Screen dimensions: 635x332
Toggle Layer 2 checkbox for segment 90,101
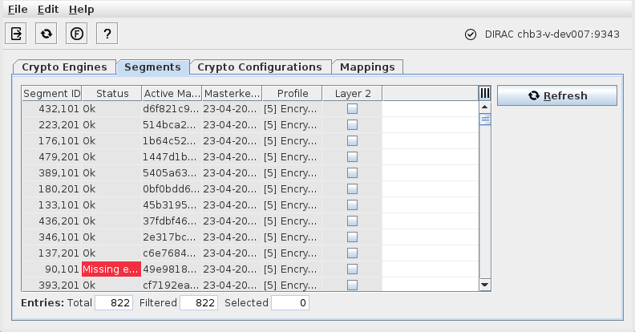(x=352, y=269)
